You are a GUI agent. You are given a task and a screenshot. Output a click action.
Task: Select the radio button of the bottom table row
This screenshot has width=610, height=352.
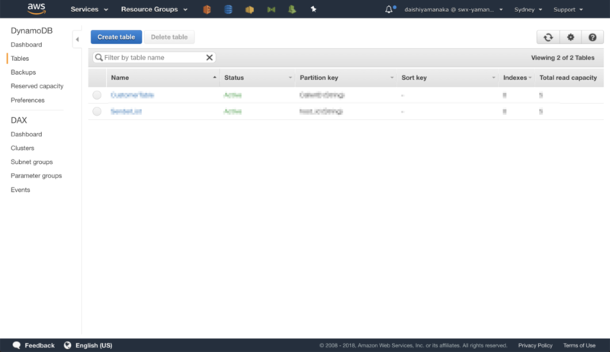97,111
